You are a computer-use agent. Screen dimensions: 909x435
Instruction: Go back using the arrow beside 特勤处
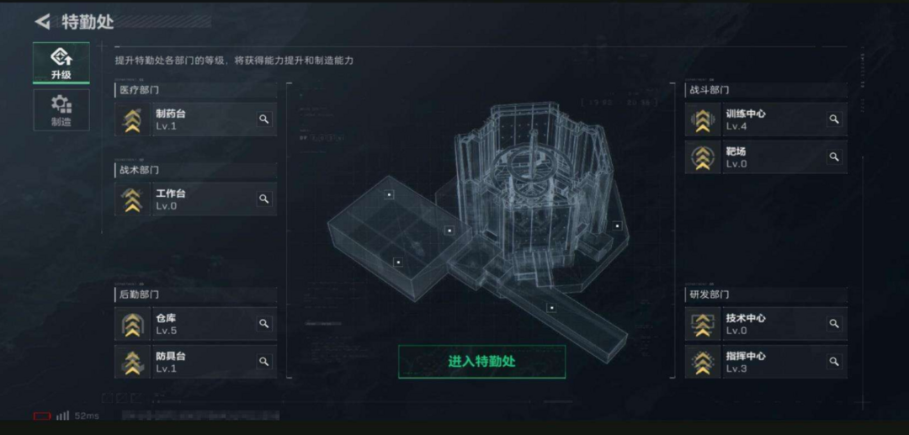[42, 22]
